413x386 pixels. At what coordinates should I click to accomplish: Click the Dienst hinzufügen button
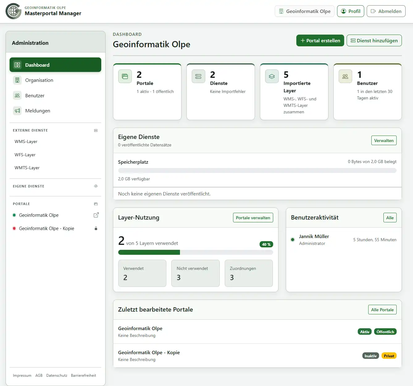374,40
